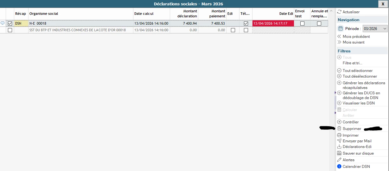The height and width of the screenshot is (171, 389).
Task: Click plus icon for Générer les déclarations récapitulatives
Action: pos(339,83)
